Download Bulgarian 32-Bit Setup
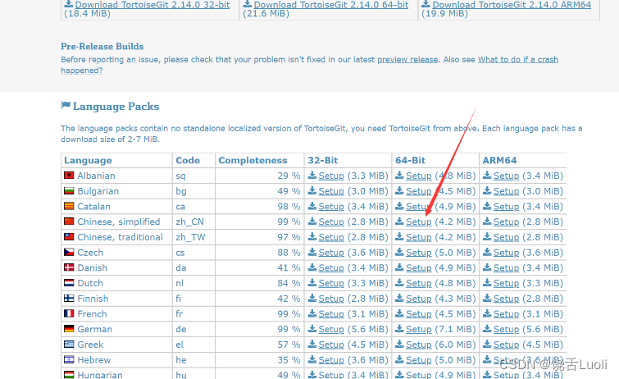This screenshot has height=379, width=619. pos(331,191)
